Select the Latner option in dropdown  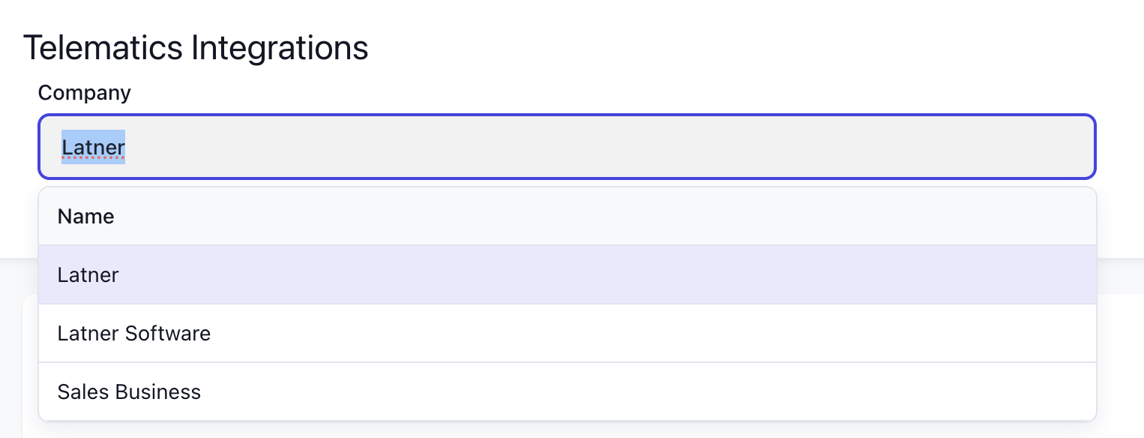point(88,275)
